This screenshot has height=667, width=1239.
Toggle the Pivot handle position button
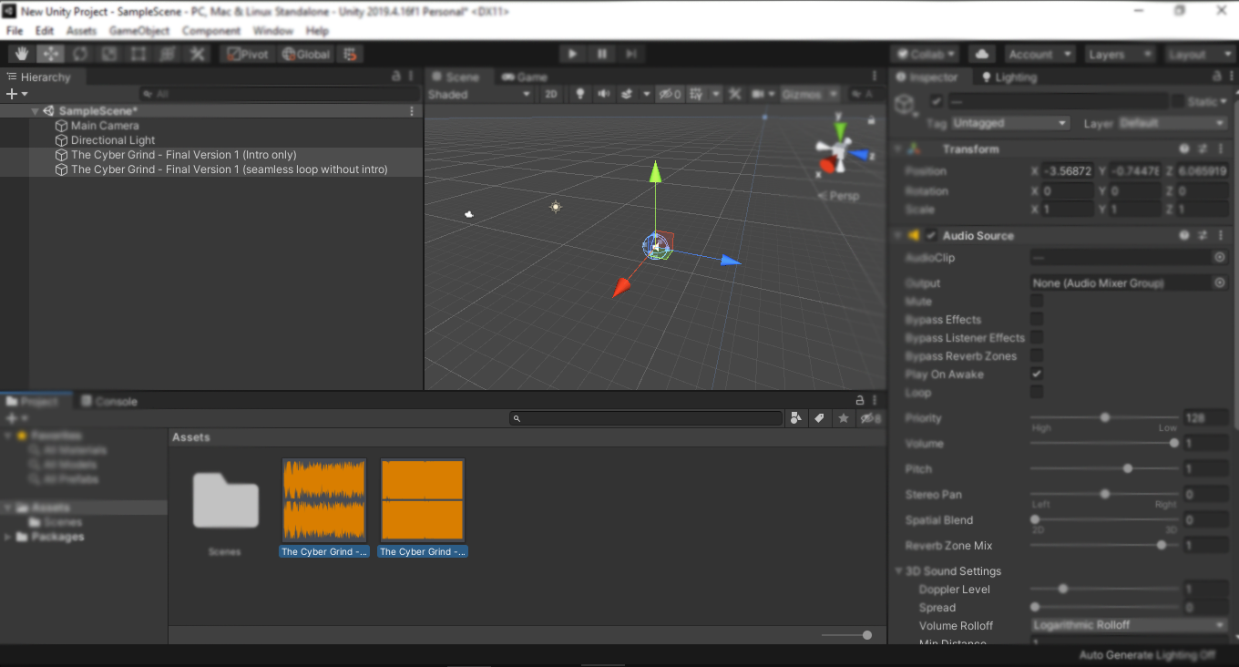click(x=248, y=54)
